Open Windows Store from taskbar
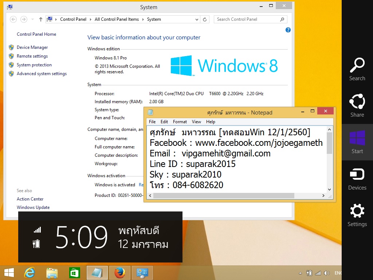The width and height of the screenshot is (373, 280). coord(74,273)
